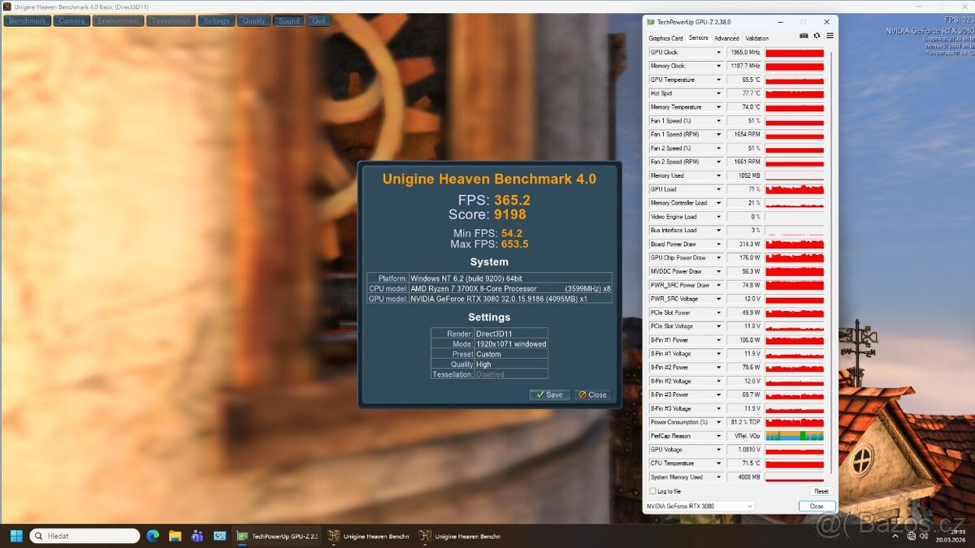Open the Validation tab in GPU-Z
This screenshot has height=548, width=975.
pyautogui.click(x=756, y=37)
